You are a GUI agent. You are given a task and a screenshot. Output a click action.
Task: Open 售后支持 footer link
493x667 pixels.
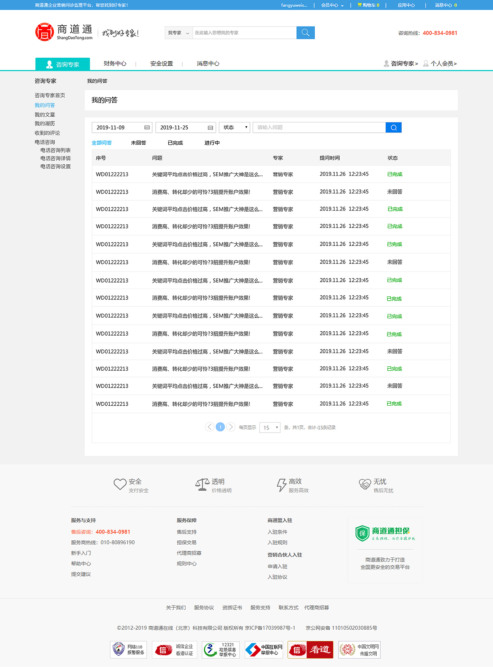click(x=187, y=532)
